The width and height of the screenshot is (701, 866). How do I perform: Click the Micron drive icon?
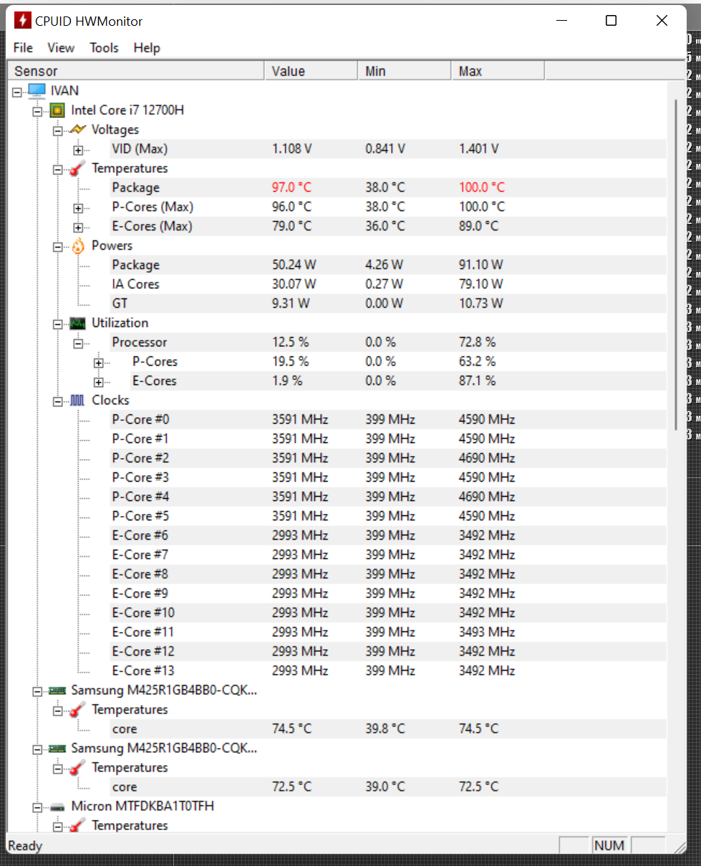pyautogui.click(x=57, y=807)
